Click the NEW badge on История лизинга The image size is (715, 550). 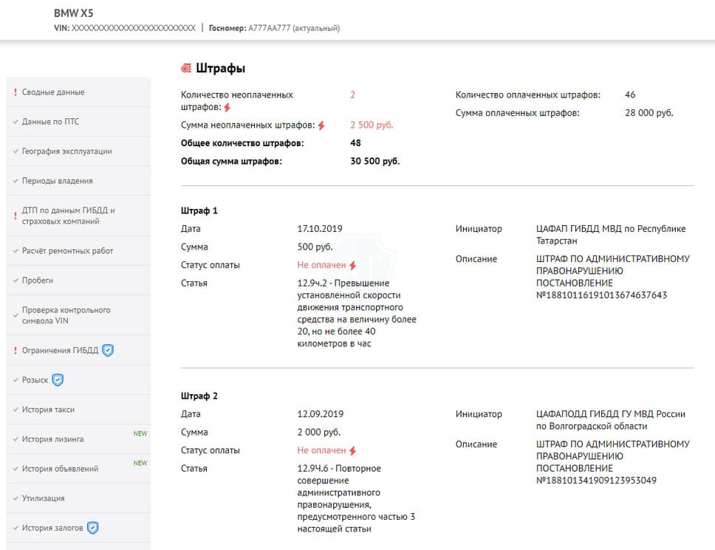[x=140, y=433]
